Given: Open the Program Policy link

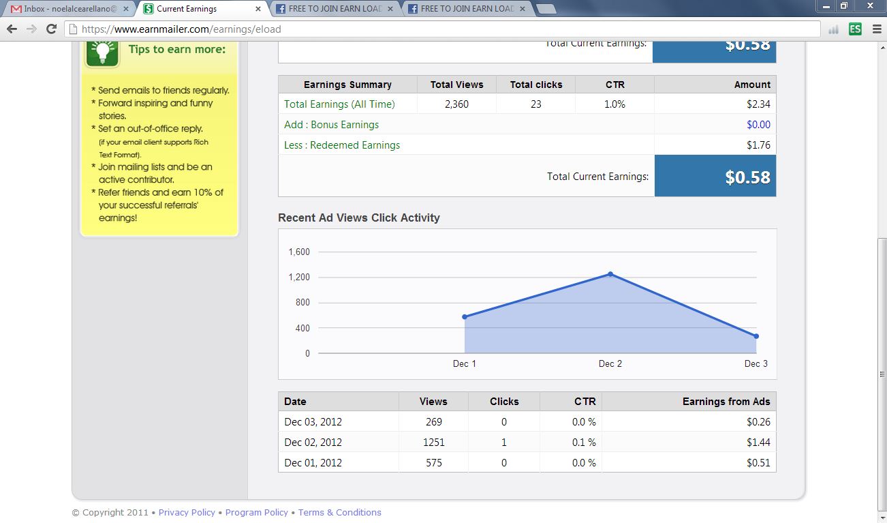Looking at the screenshot, I should [x=257, y=512].
